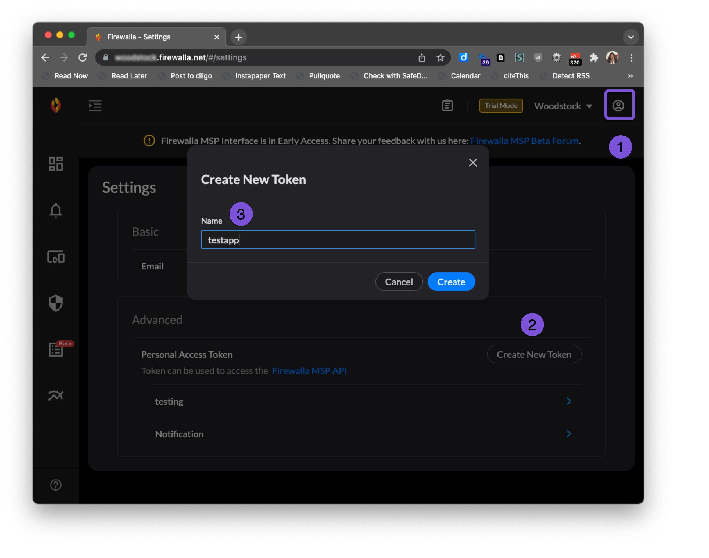The height and width of the screenshot is (558, 709).
Task: Select the alarms bell icon
Action: tap(55, 211)
